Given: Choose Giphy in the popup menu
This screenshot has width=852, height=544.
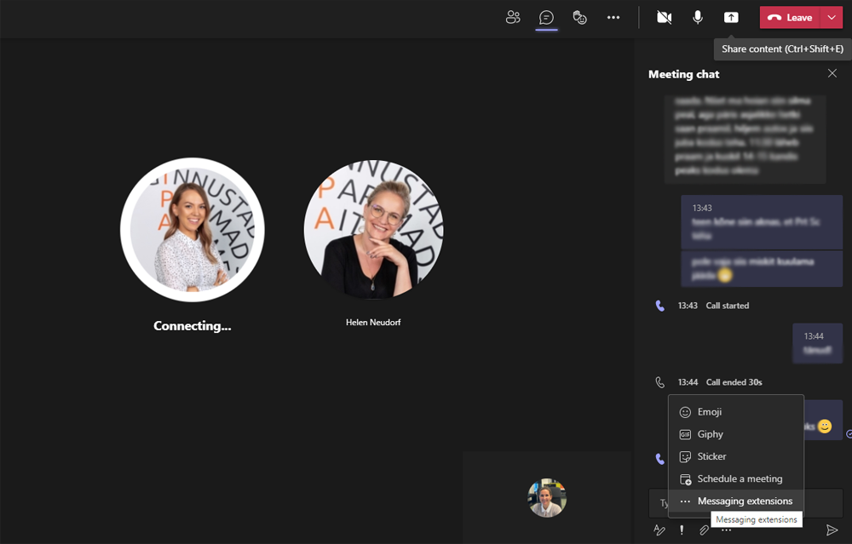Looking at the screenshot, I should [x=736, y=434].
